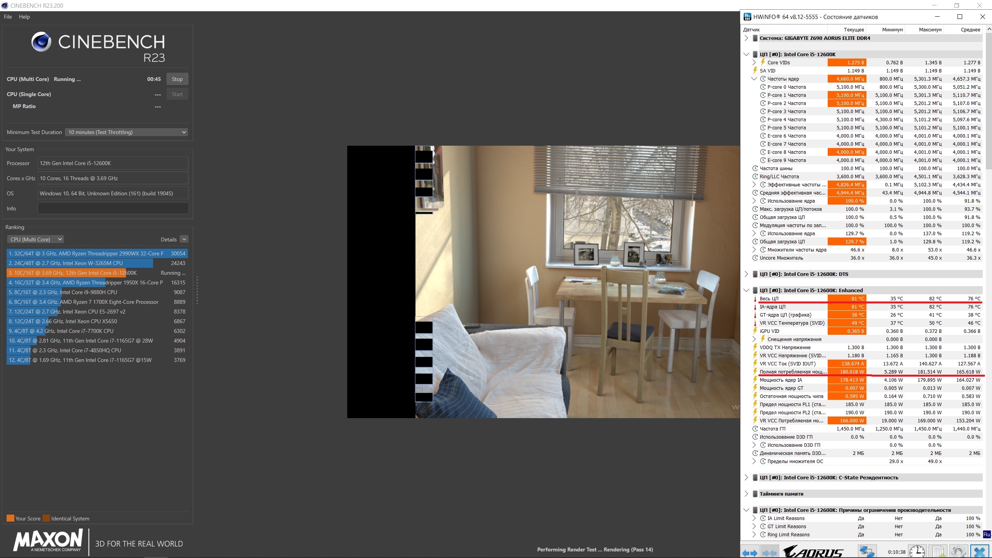Expand the Intel Core i5-12600K: DTS group
The height and width of the screenshot is (558, 992).
point(746,274)
